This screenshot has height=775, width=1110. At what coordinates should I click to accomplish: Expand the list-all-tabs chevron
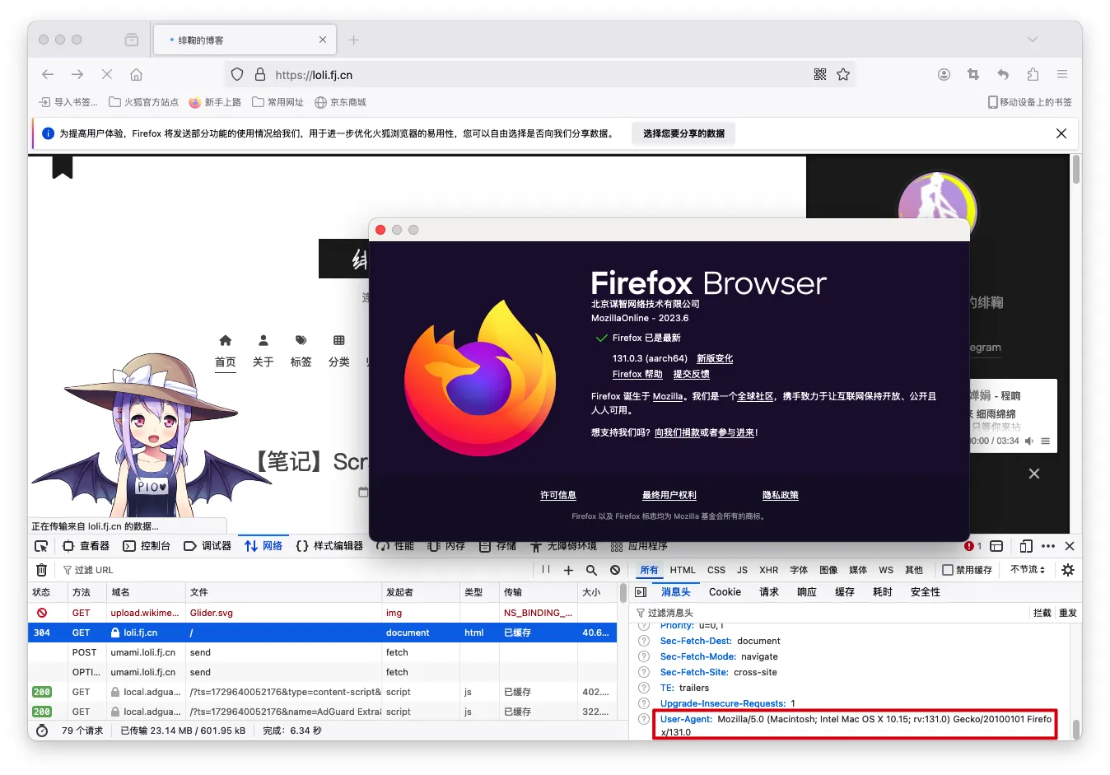click(x=1033, y=40)
